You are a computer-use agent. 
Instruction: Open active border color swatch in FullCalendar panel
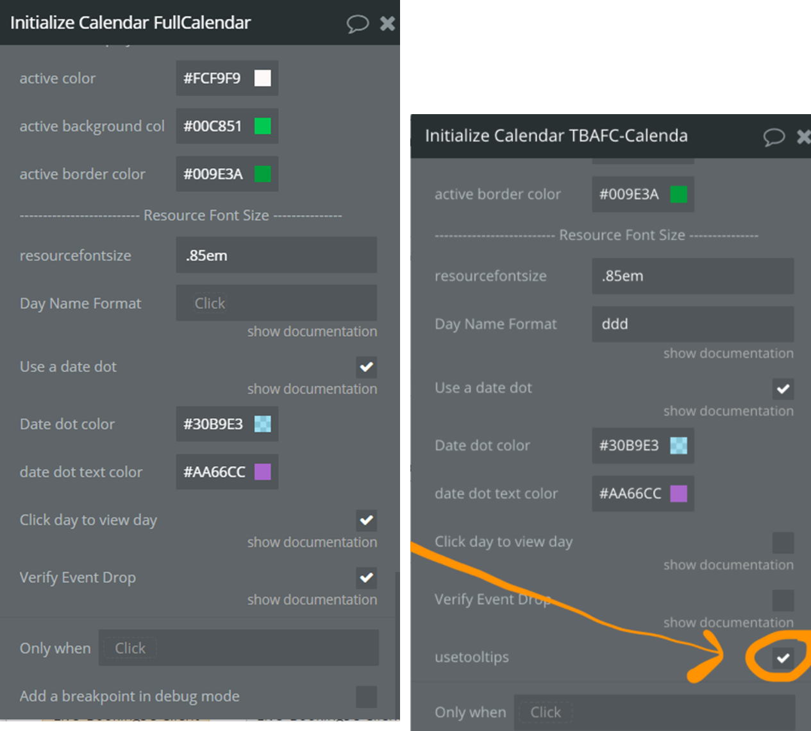(x=262, y=174)
